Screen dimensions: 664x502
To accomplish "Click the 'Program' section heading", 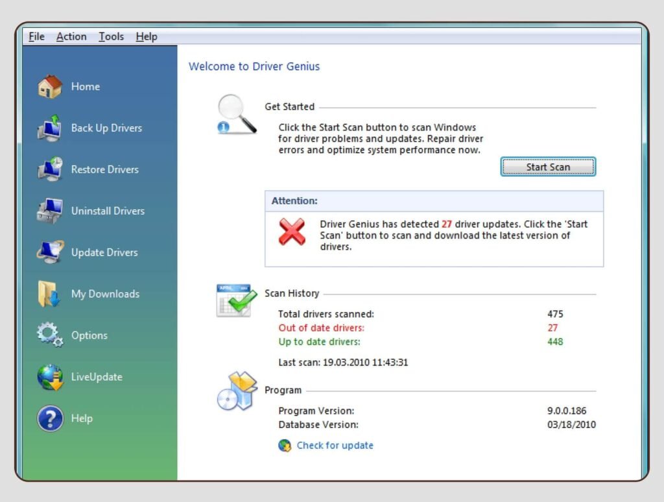I will pos(283,390).
